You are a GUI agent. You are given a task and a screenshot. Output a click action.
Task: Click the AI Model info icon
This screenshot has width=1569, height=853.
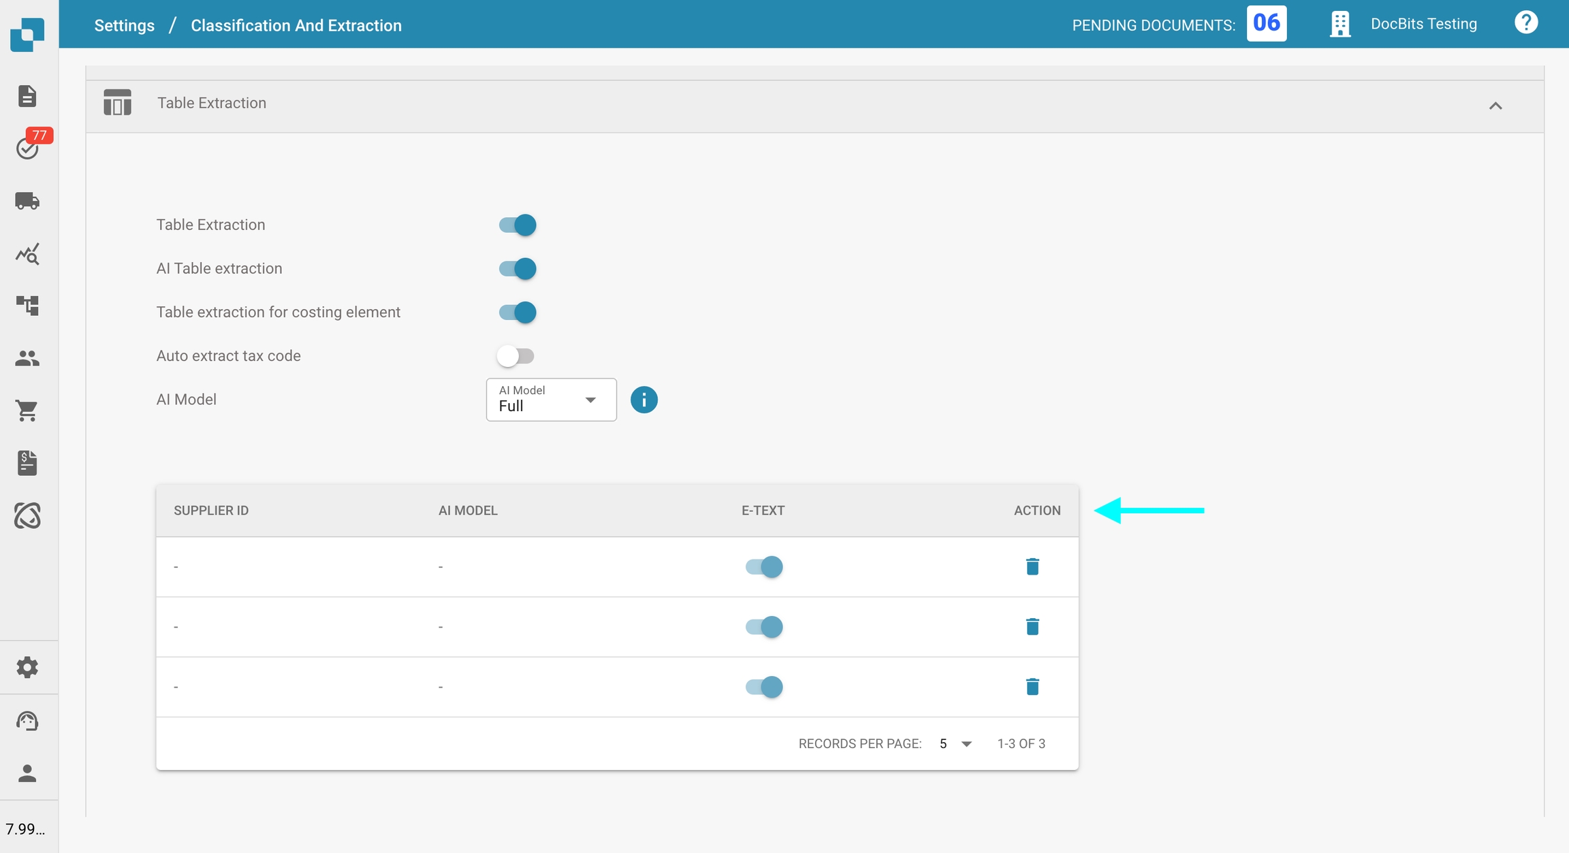(644, 400)
